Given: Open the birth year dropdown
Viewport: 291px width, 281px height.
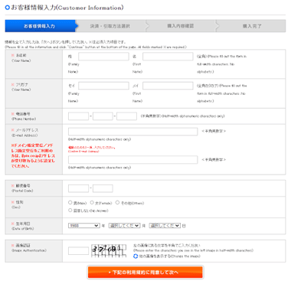Looking at the screenshot, I should [84, 226].
